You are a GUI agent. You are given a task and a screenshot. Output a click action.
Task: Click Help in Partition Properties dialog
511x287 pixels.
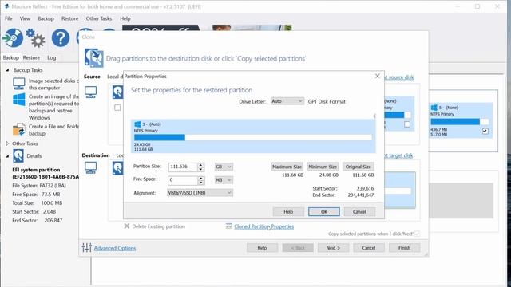point(288,211)
